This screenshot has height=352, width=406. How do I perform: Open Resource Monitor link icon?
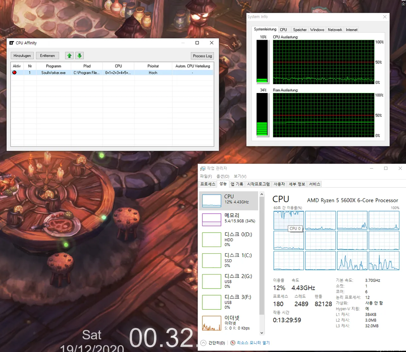[x=233, y=343]
